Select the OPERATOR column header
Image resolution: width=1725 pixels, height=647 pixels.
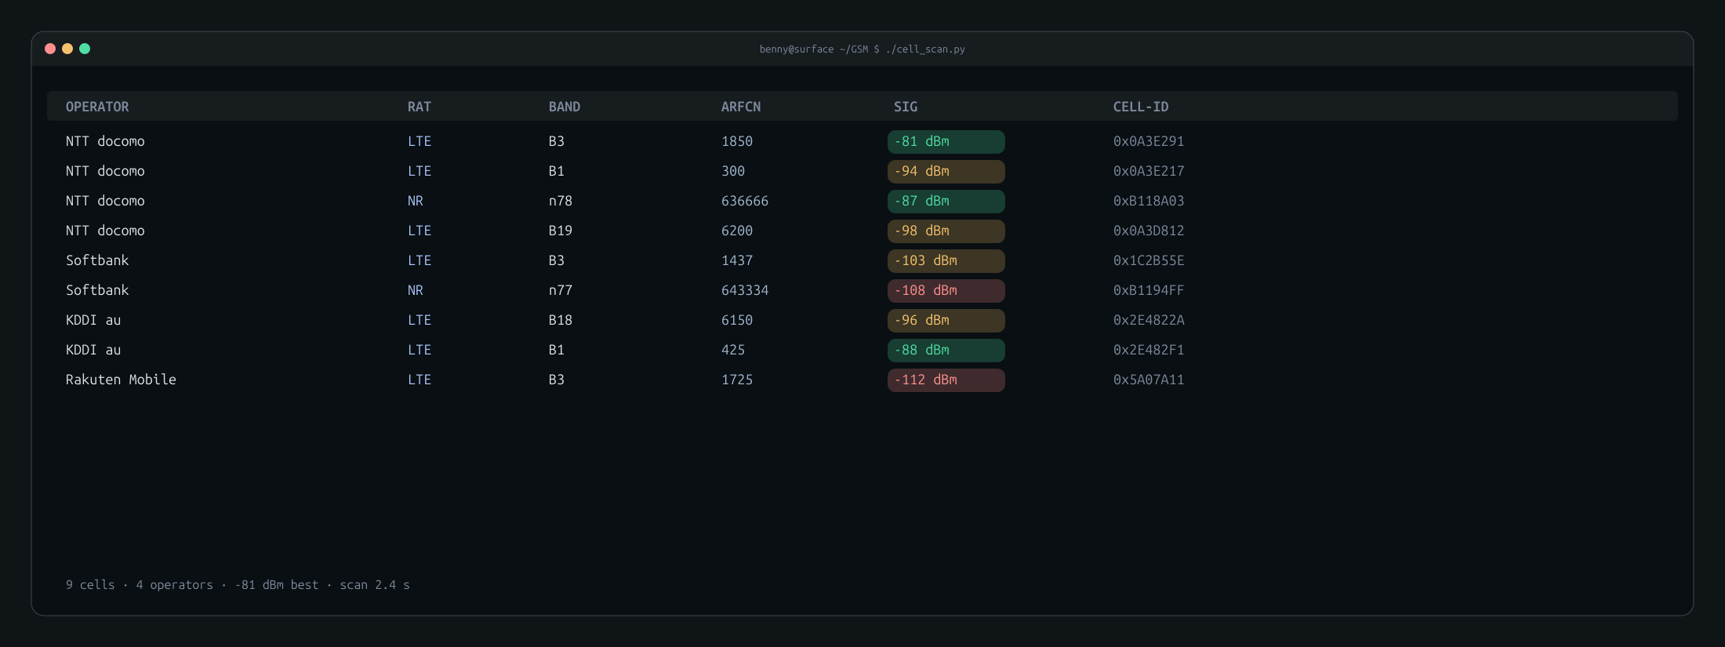tap(97, 107)
